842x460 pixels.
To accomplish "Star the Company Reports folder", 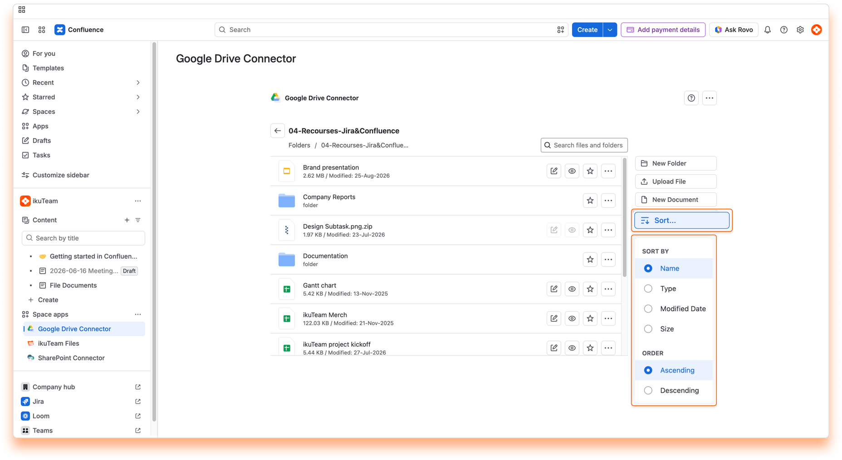I will pyautogui.click(x=590, y=201).
